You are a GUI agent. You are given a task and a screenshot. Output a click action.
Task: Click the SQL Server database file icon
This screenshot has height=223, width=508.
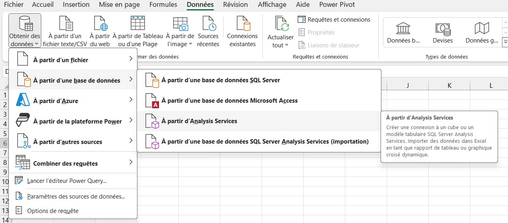pos(152,80)
